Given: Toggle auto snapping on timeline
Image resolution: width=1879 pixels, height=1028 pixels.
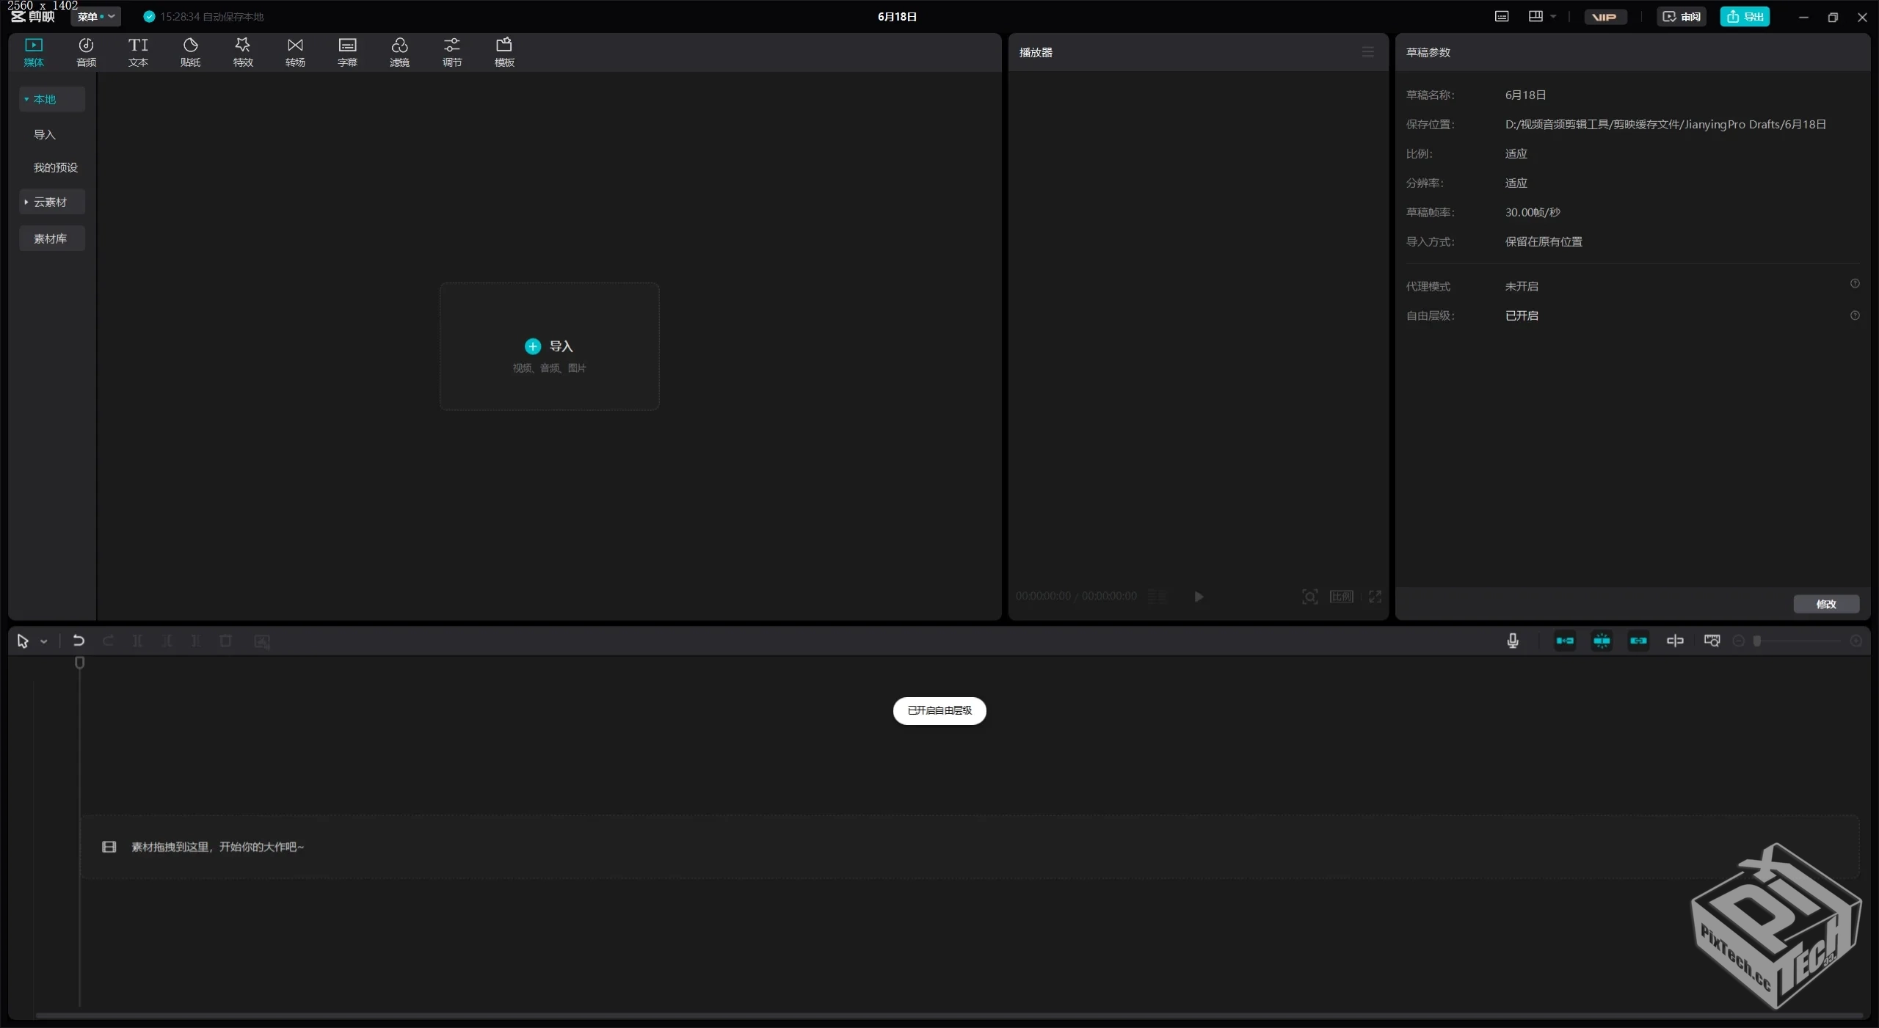Looking at the screenshot, I should (1602, 641).
